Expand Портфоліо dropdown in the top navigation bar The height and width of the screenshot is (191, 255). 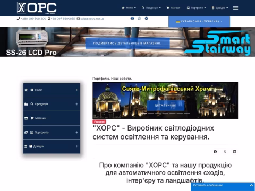tap(197, 8)
